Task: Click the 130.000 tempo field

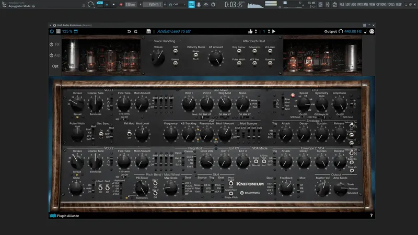Action: pyautogui.click(x=130, y=5)
